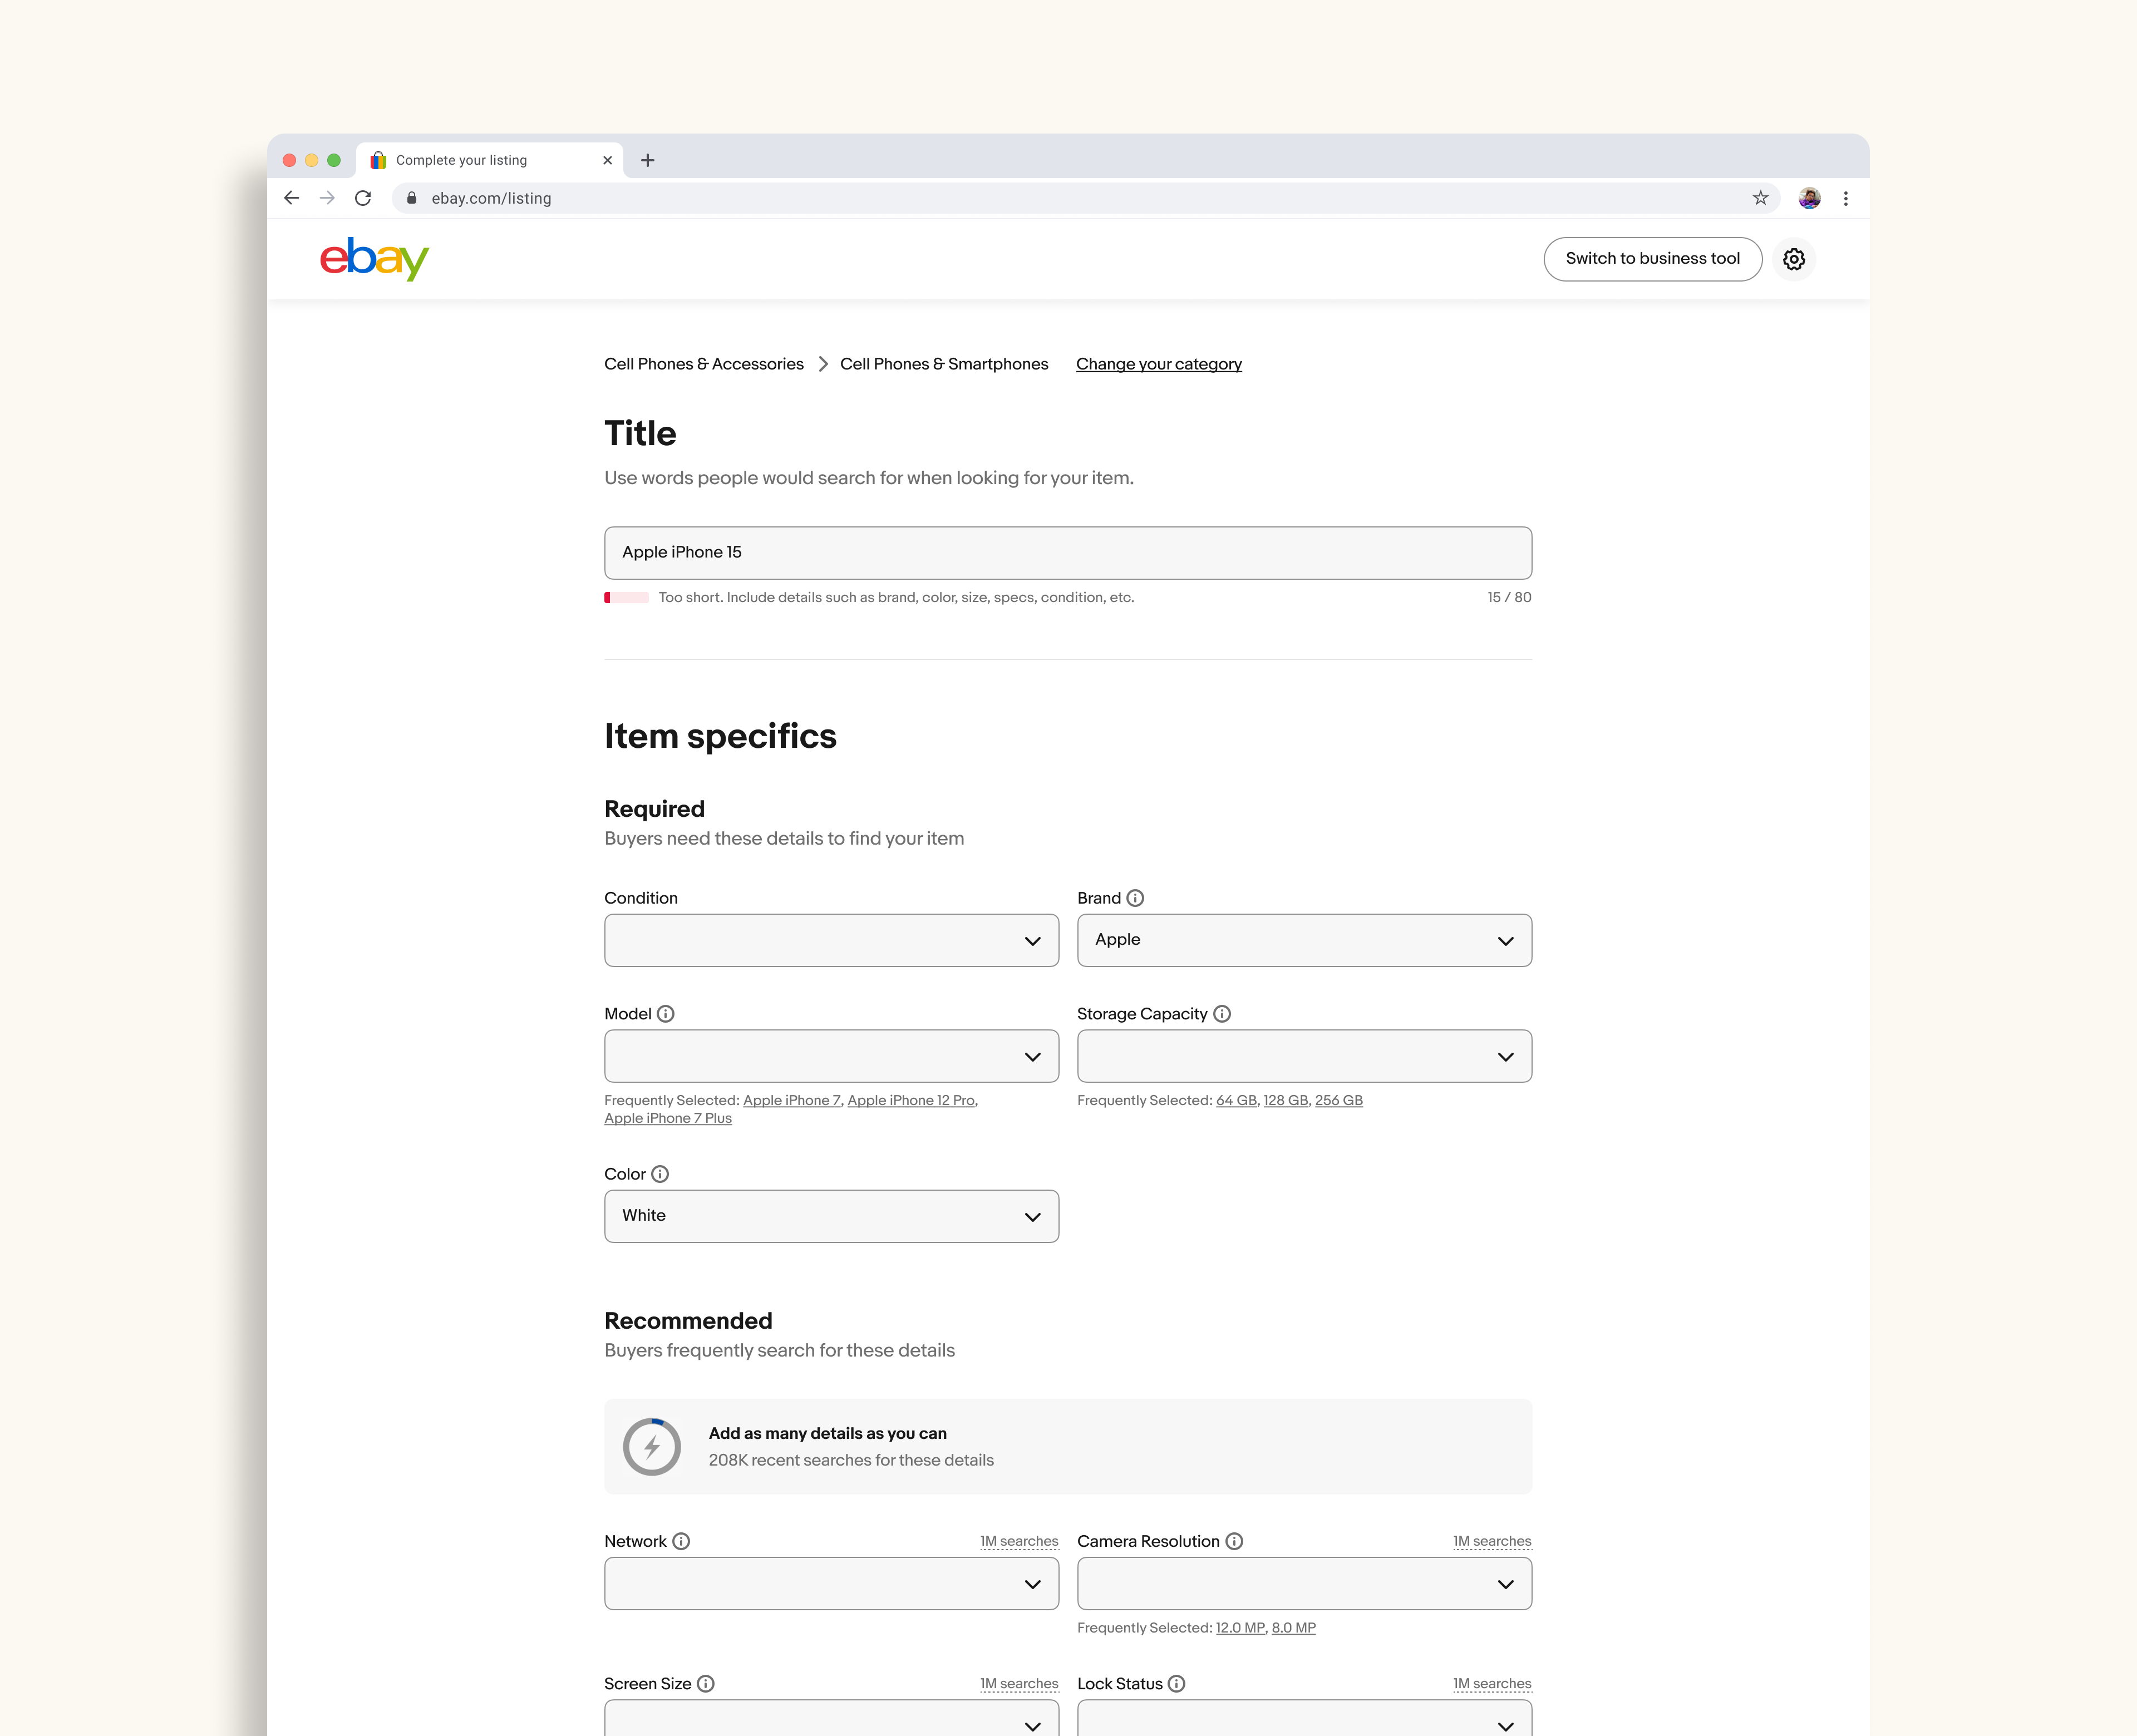Open the browser profile avatar
This screenshot has width=2137, height=1736.
(1809, 198)
